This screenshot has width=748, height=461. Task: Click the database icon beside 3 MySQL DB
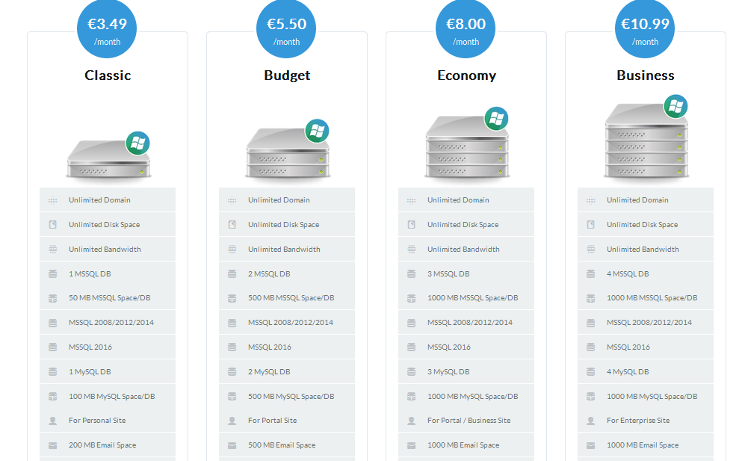pos(411,372)
